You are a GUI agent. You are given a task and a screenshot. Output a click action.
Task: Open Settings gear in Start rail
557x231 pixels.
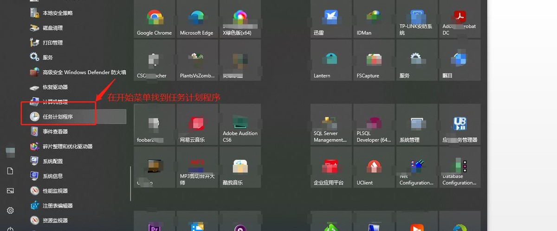10,210
